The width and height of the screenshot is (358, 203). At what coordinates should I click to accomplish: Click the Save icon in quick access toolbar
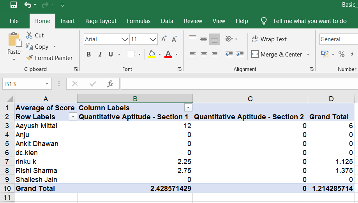[14, 5]
